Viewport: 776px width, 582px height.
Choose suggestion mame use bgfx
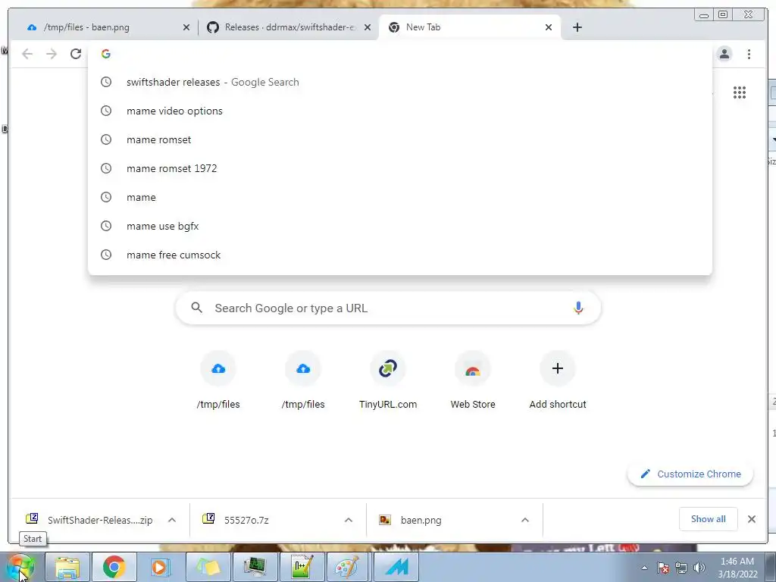tap(400, 226)
